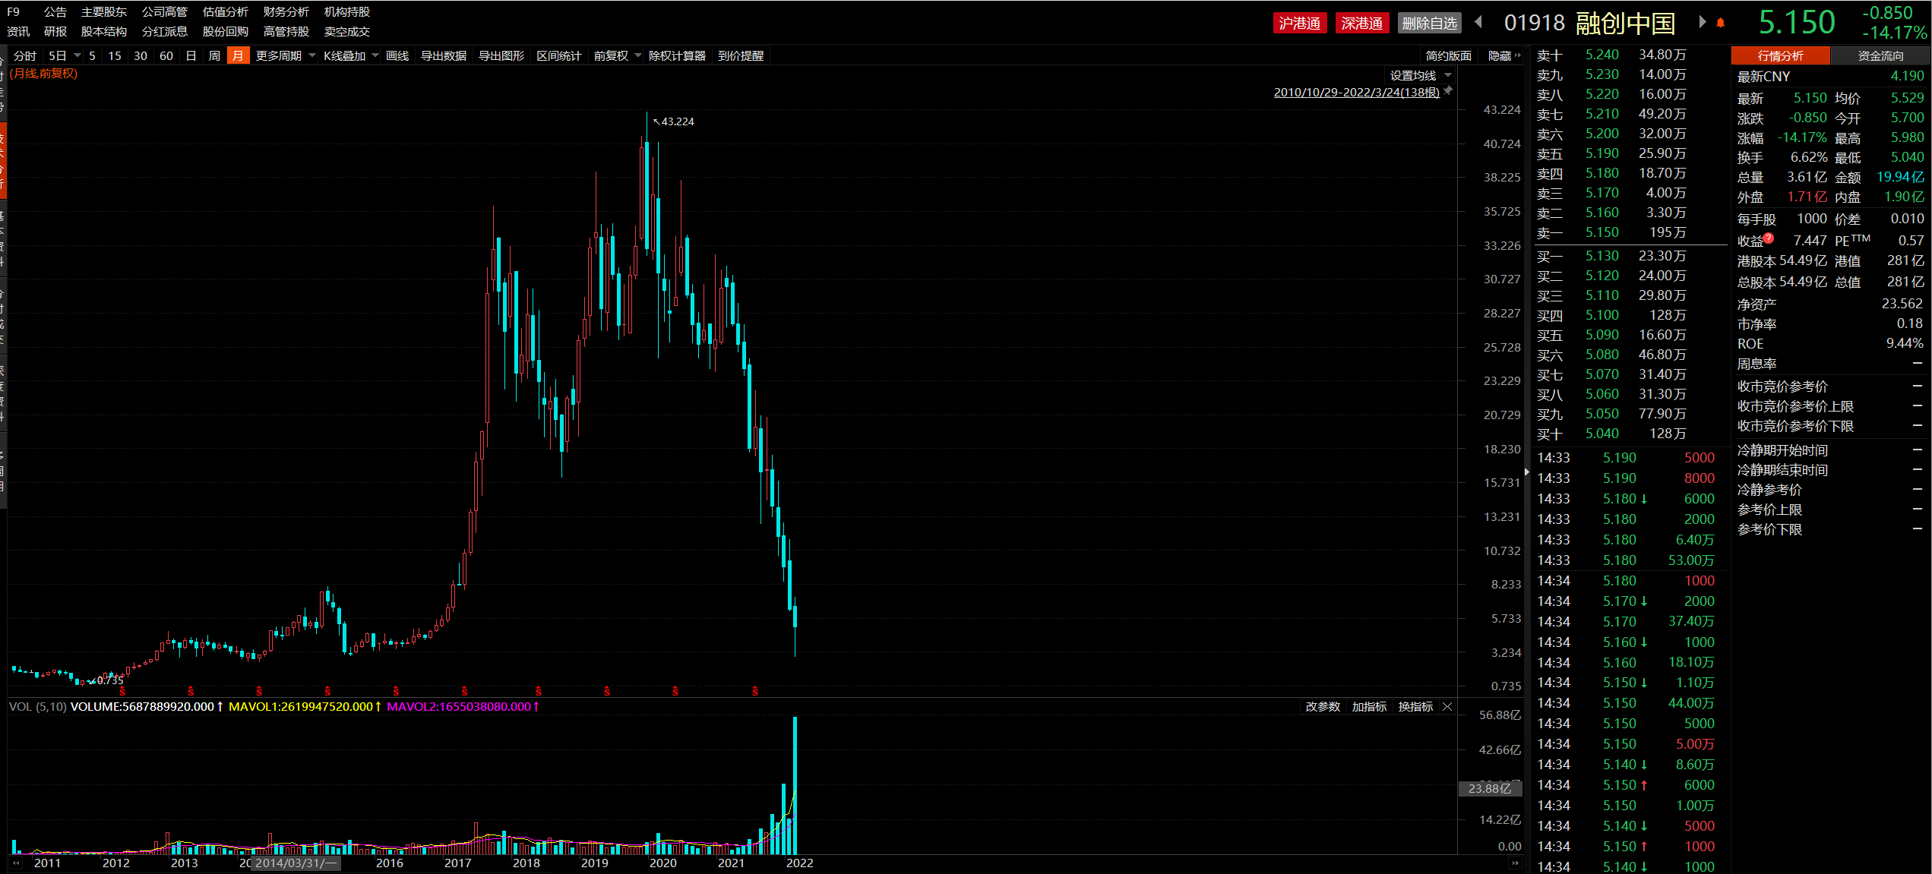1932x874 pixels.
Task: Expand the 前复权 adjustment dropdown
Action: pyautogui.click(x=617, y=55)
